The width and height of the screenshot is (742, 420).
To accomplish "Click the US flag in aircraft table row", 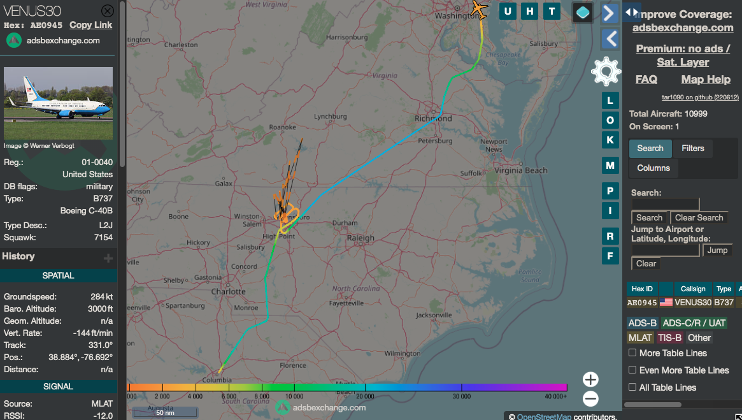I will click(x=666, y=302).
